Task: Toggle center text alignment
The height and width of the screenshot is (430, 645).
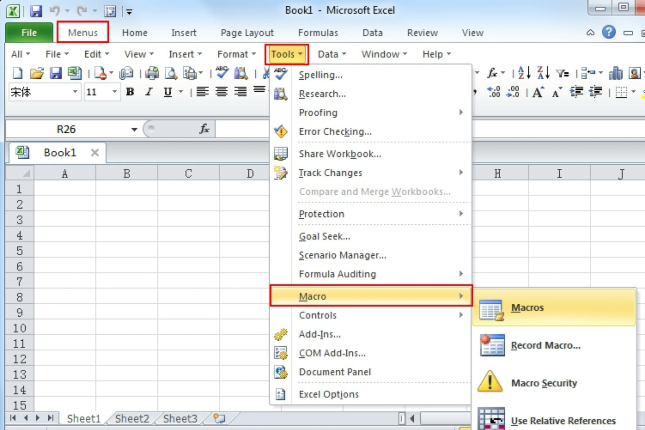Action: 222,91
